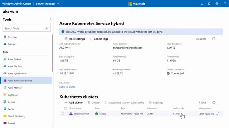Click the search magnifier in Search Tools

(47, 28)
